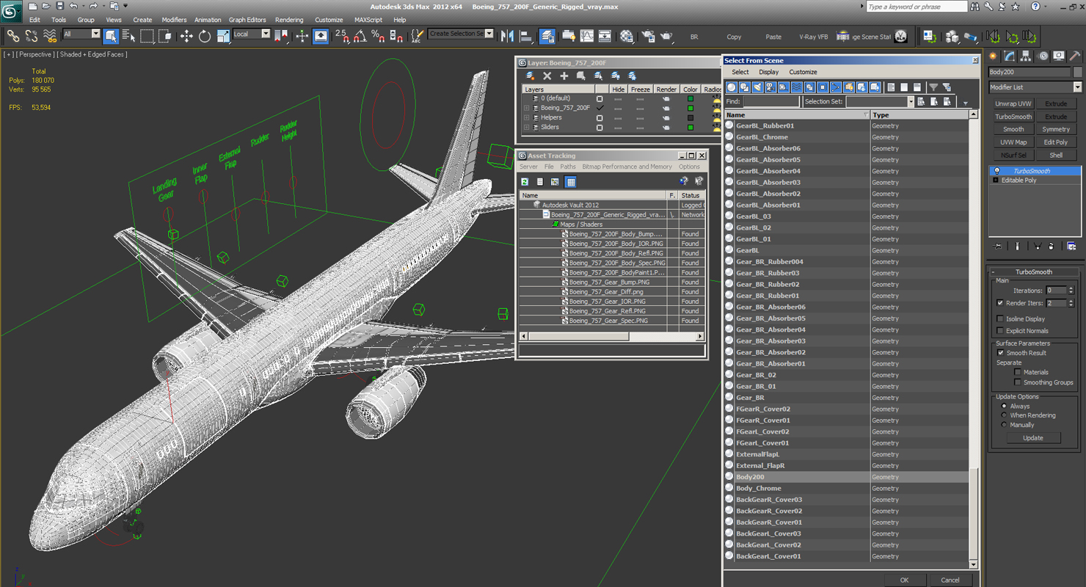Screen dimensions: 1086x587
Task: Click the Find field in Select From Scene
Action: point(770,102)
